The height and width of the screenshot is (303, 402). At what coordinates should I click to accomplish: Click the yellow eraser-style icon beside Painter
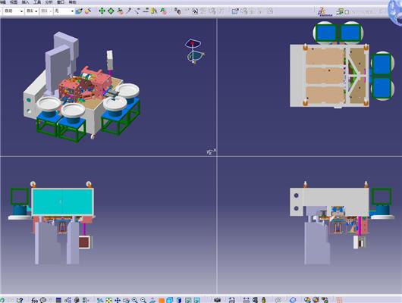pos(88,11)
